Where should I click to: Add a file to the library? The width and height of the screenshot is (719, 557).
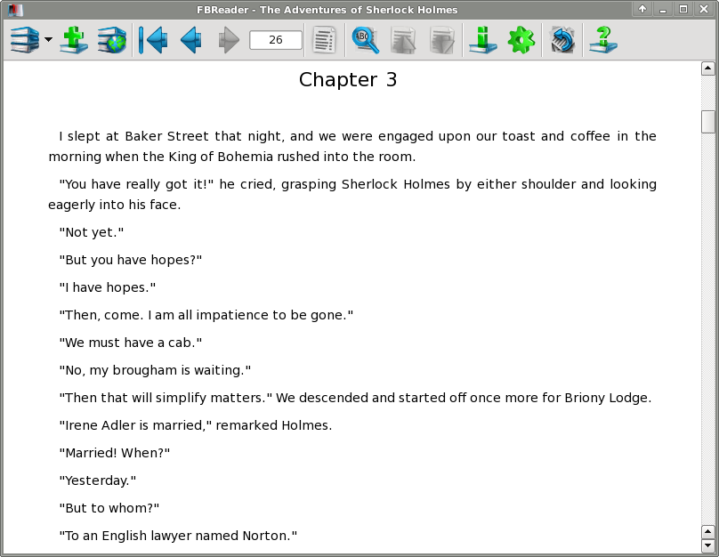pos(74,40)
